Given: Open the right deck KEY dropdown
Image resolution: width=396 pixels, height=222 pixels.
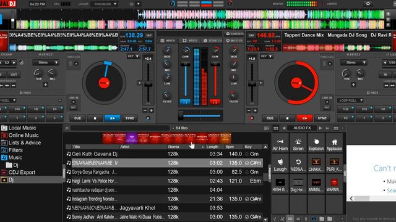Looking at the screenshot, I should point(267,56).
